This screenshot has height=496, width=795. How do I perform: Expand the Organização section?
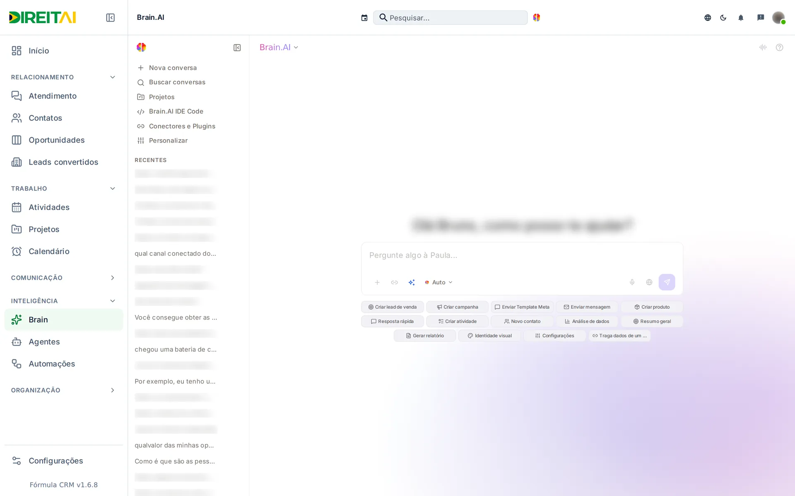[x=113, y=390]
